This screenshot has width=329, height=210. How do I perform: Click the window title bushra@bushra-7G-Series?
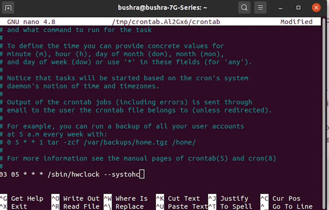[x=163, y=8]
